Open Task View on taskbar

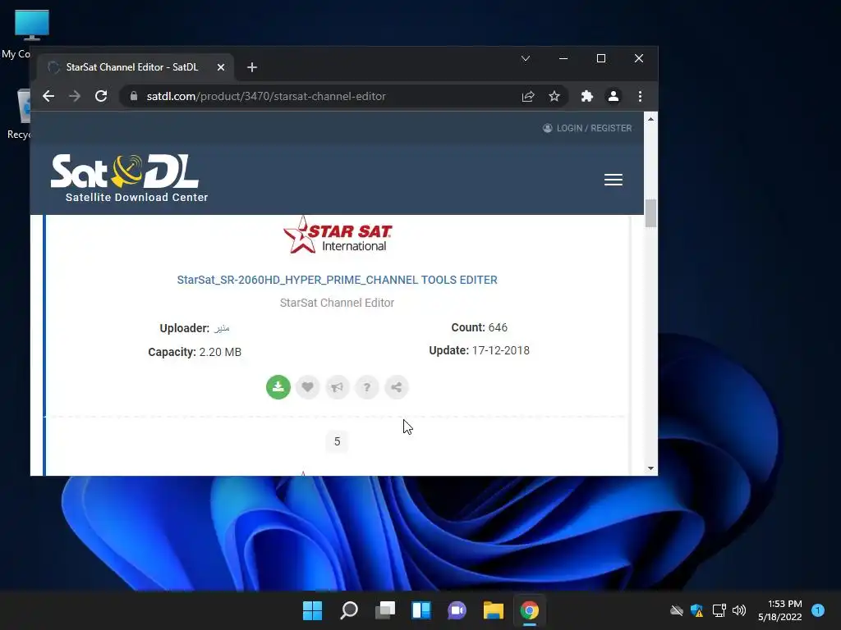pos(385,610)
